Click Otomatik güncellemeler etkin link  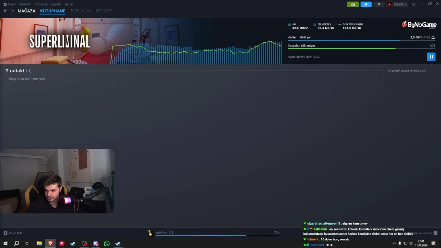[407, 71]
